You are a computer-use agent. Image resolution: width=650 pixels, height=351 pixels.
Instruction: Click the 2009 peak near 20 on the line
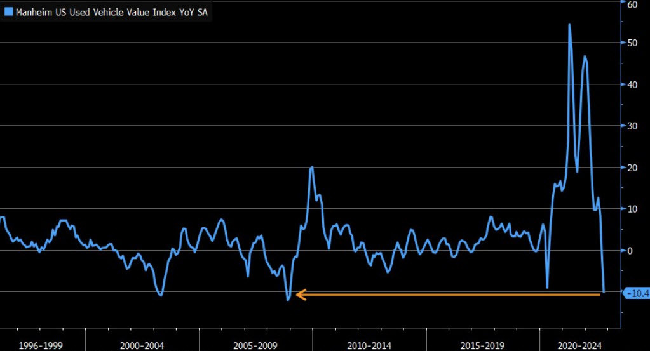click(x=311, y=168)
